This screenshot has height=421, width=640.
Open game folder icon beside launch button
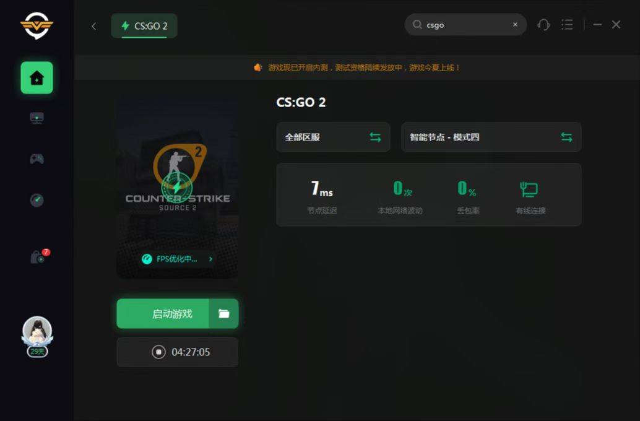click(223, 314)
